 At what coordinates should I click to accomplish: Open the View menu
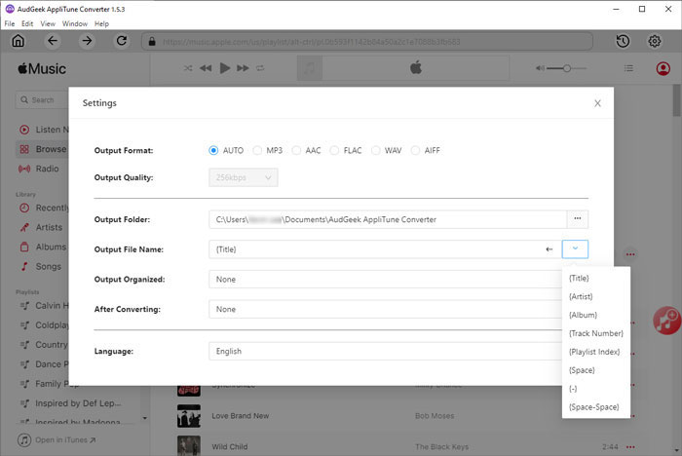point(48,23)
